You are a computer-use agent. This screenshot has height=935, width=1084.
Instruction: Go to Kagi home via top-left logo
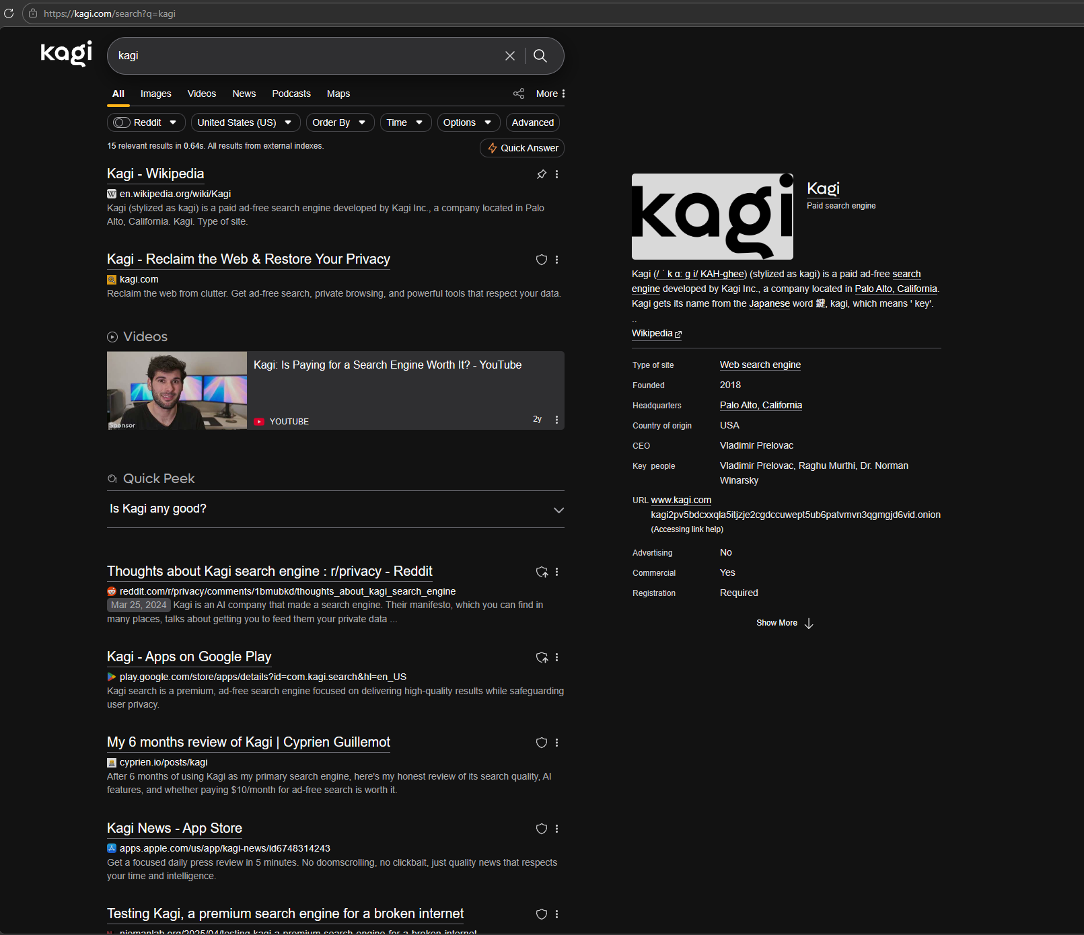[66, 54]
